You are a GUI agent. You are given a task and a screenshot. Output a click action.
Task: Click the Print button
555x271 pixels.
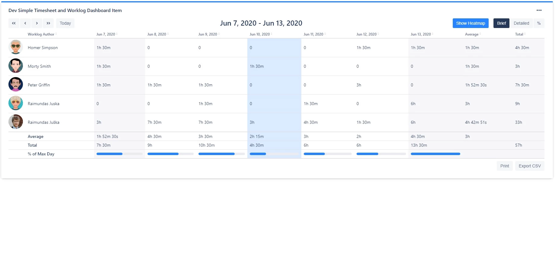pos(504,166)
